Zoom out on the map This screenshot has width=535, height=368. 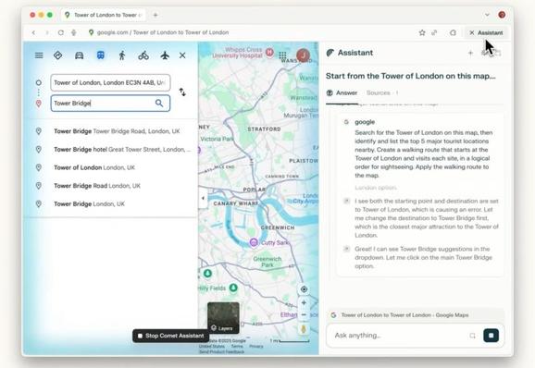coord(304,315)
